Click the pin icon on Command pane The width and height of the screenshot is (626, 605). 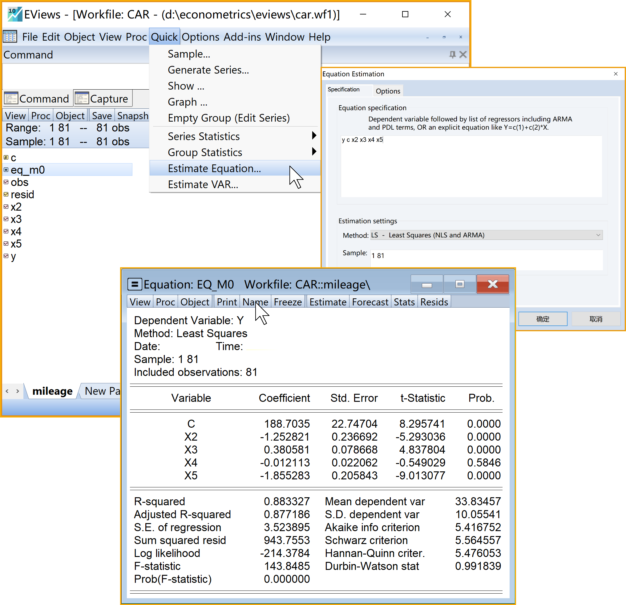(x=452, y=54)
